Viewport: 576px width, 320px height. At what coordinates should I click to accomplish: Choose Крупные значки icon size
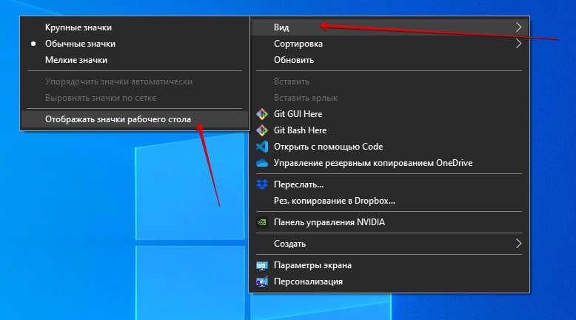coord(135,27)
